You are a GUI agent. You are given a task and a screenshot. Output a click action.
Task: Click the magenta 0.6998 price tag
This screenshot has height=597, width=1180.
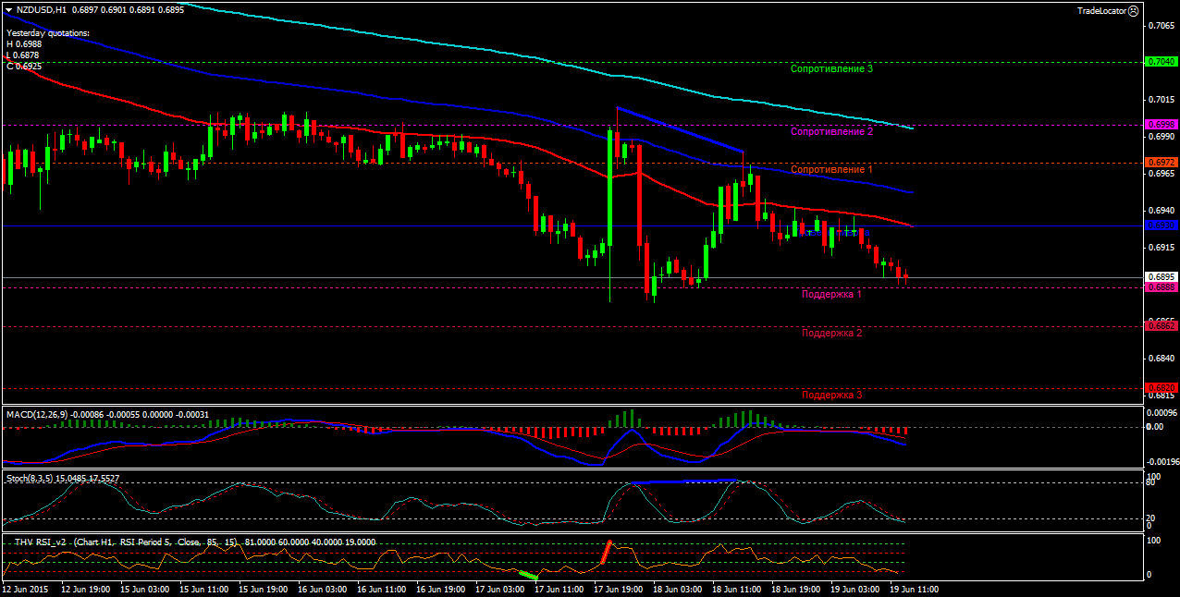click(x=1162, y=124)
